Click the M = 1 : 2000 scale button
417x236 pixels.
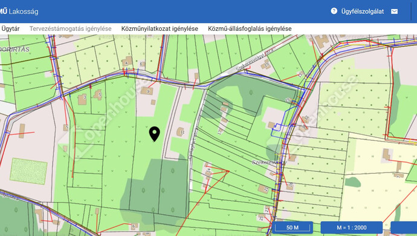[x=352, y=228]
